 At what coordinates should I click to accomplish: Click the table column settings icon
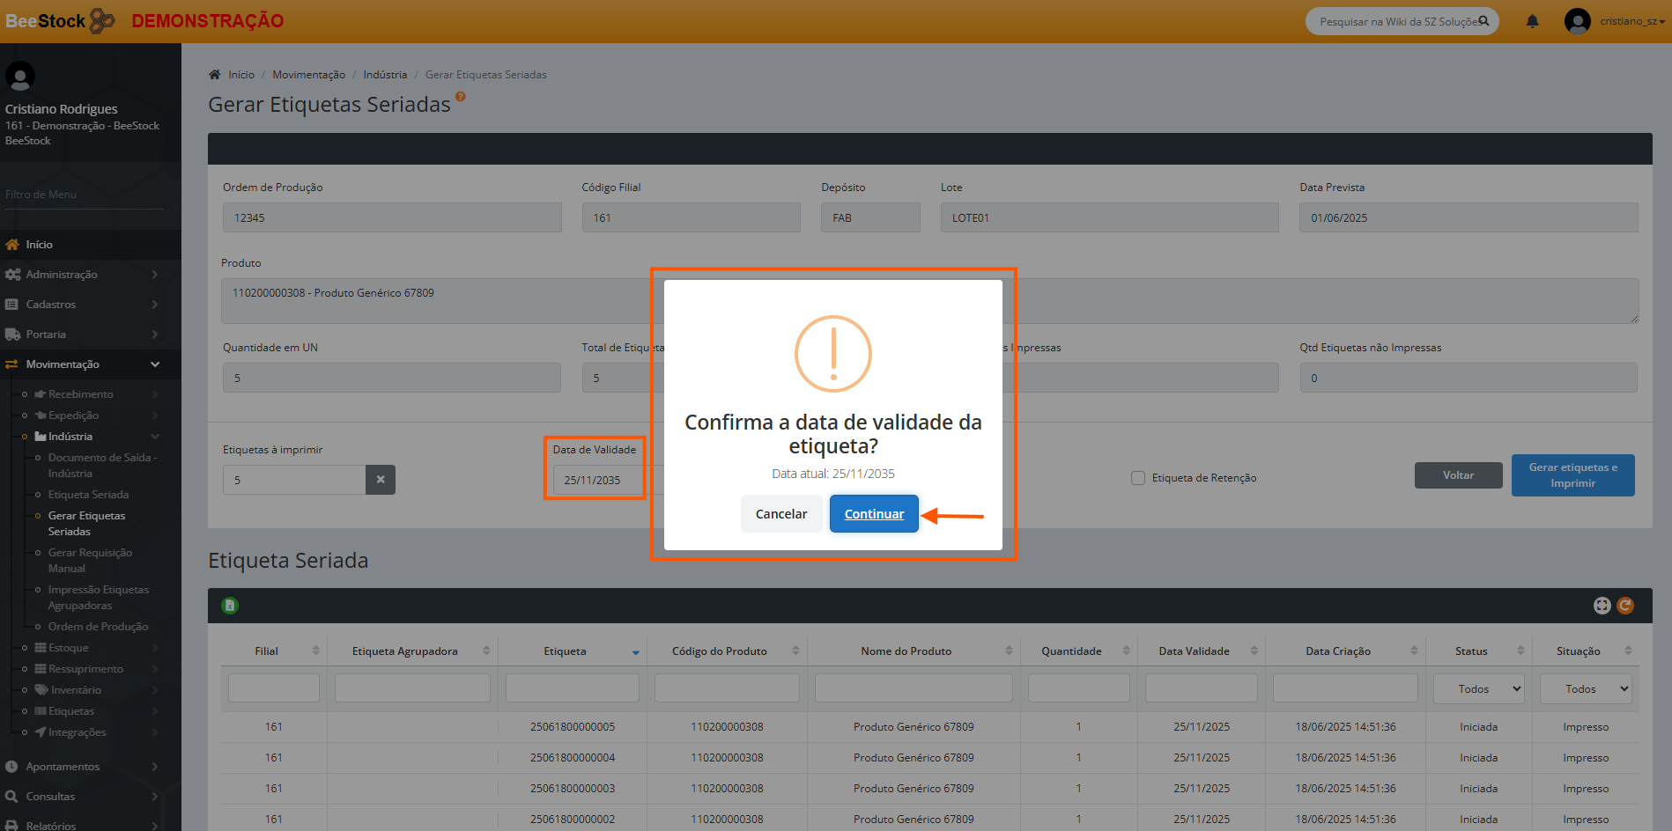pyautogui.click(x=1602, y=606)
